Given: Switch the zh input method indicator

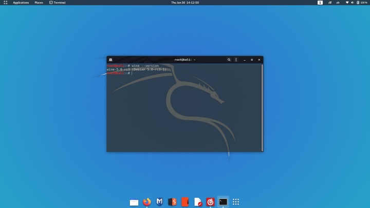Looking at the screenshot, I should 338,3.
